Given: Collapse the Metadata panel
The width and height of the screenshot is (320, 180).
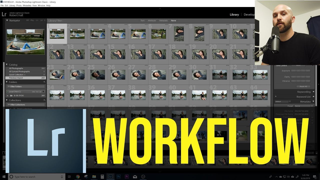Looking at the screenshot, I should [x=313, y=101].
